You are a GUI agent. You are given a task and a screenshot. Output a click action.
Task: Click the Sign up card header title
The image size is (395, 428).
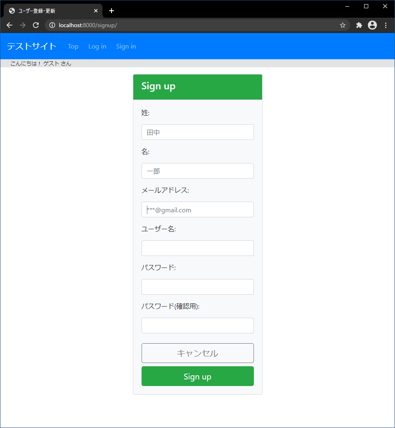(x=158, y=86)
